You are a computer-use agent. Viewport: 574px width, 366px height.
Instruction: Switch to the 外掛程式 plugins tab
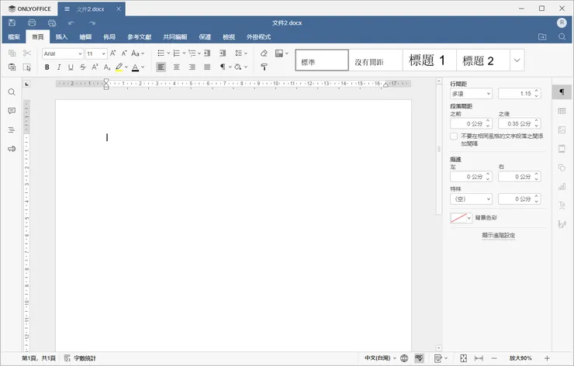click(x=258, y=36)
